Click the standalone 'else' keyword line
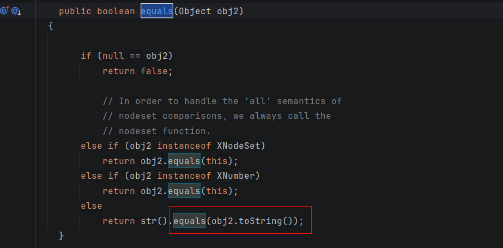 click(91, 206)
